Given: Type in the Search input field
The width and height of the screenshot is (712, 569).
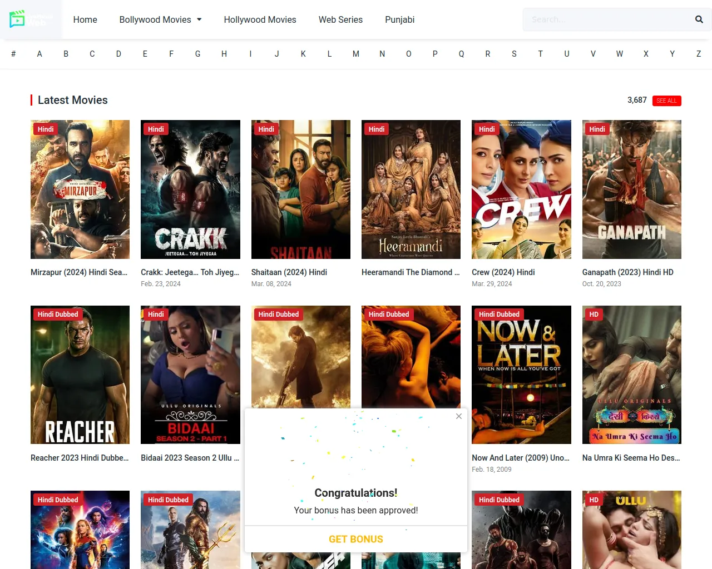Looking at the screenshot, I should coord(606,19).
